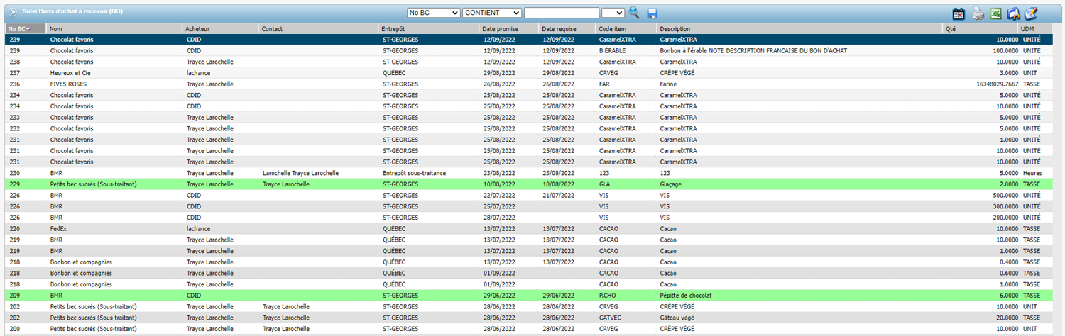Click date '22/07/2022' in Date promise

(x=501, y=196)
